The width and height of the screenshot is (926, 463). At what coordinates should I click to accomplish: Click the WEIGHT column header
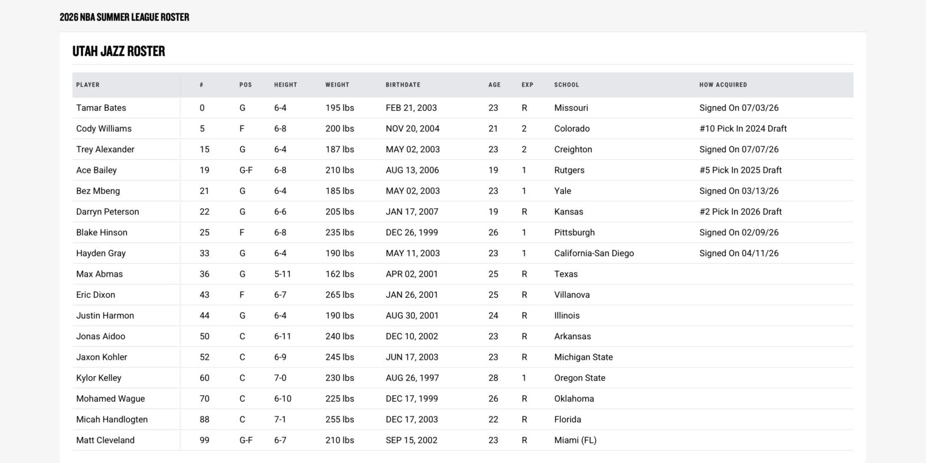point(337,85)
